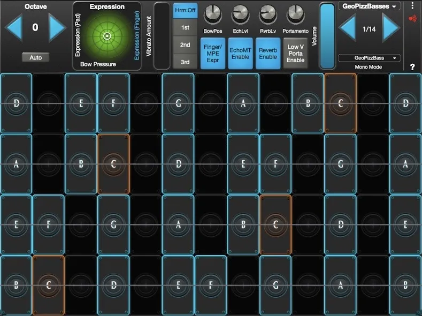Play the G pad in the top row

pos(178,103)
